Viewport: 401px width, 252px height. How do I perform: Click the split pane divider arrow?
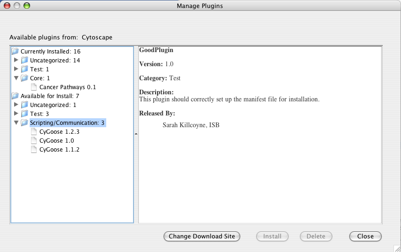[136, 134]
